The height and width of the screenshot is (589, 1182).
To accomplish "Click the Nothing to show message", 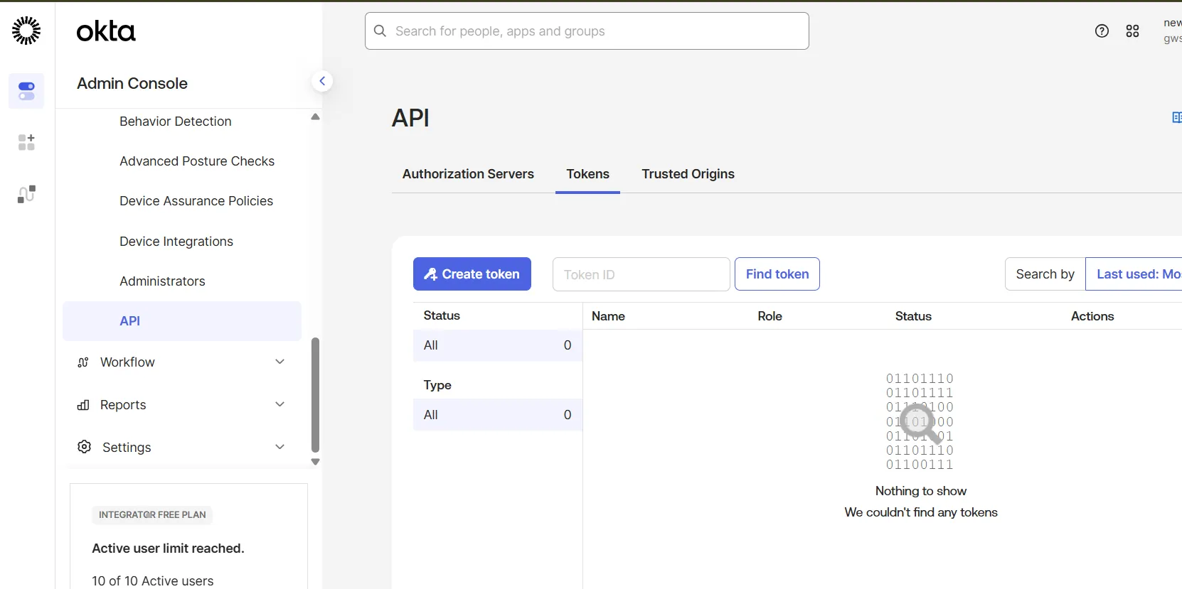I will 921,491.
